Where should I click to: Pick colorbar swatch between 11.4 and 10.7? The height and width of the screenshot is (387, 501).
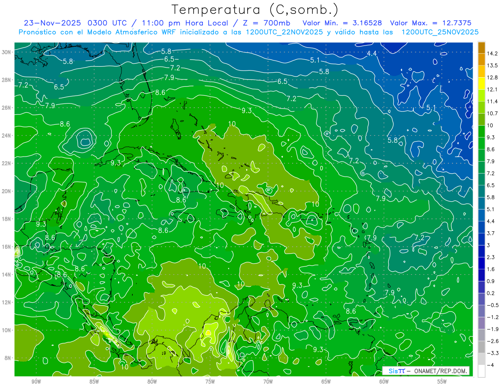point(481,108)
